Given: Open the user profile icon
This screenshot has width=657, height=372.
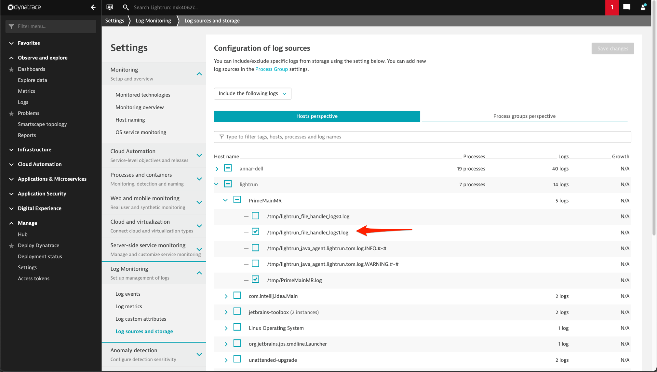Looking at the screenshot, I should [x=643, y=7].
